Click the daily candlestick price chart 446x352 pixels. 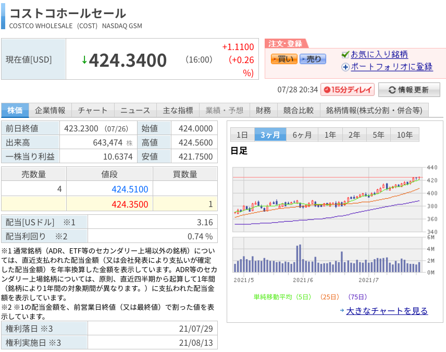(327, 199)
